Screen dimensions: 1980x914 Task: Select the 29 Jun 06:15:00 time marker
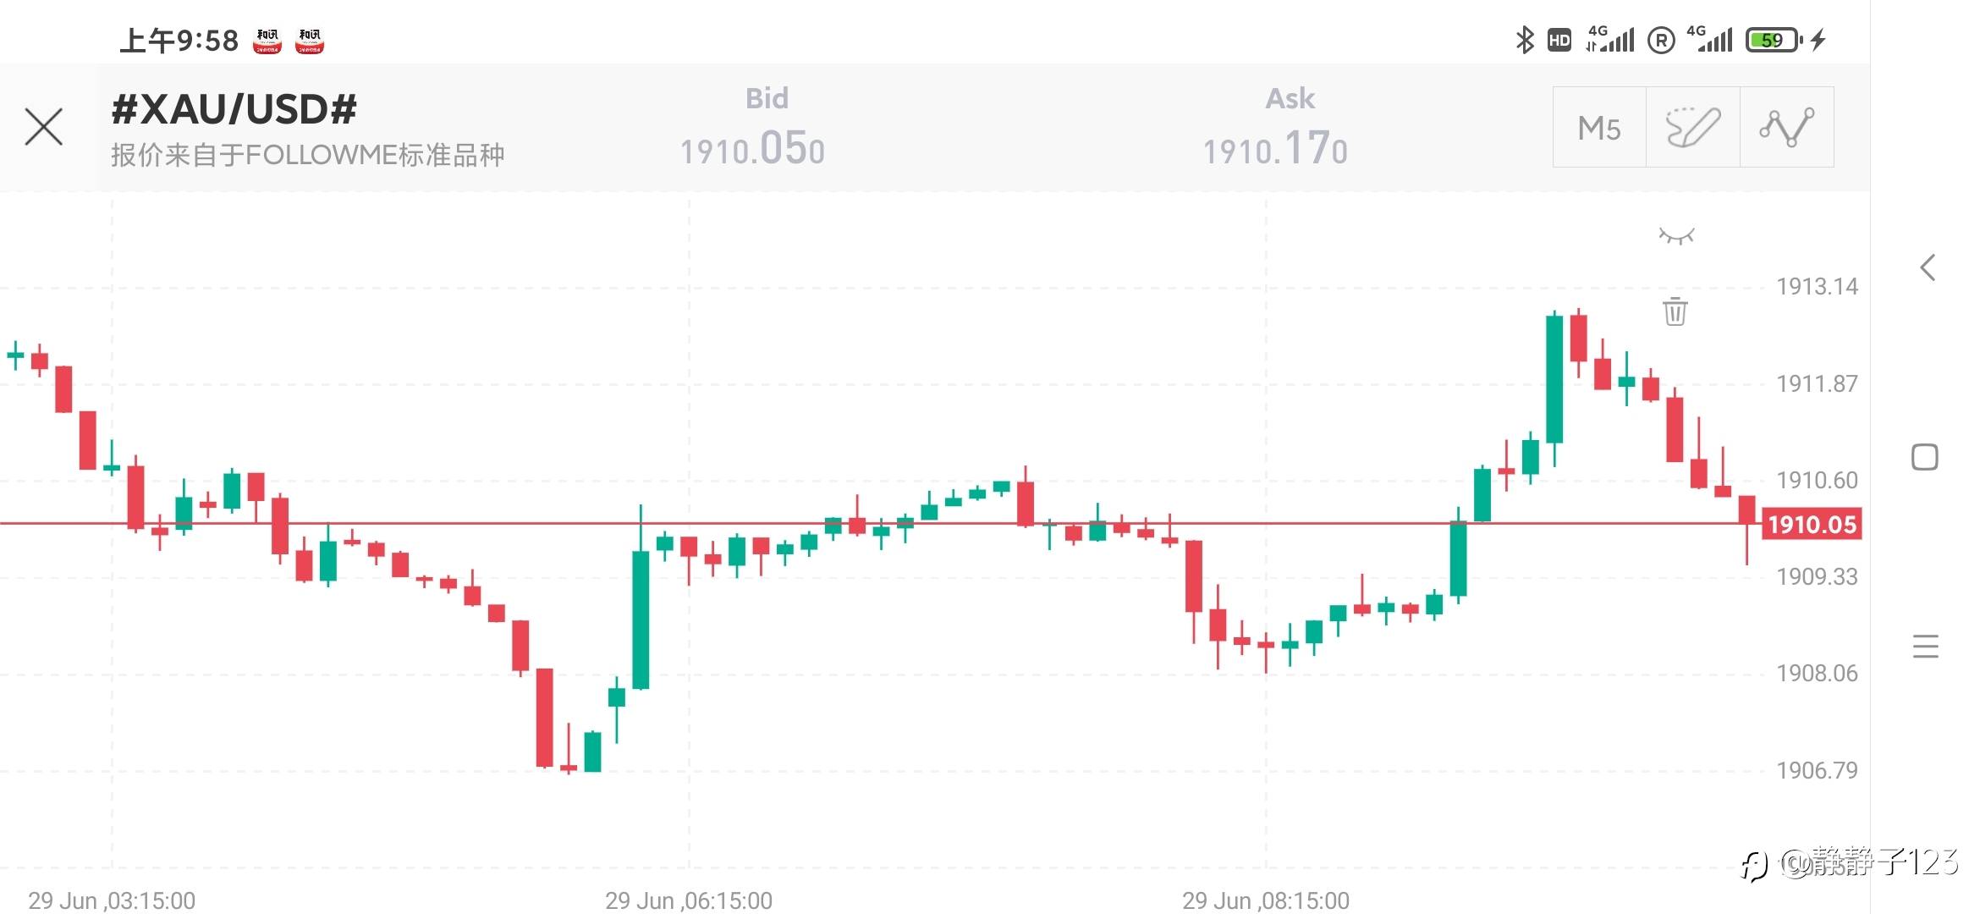pyautogui.click(x=689, y=900)
